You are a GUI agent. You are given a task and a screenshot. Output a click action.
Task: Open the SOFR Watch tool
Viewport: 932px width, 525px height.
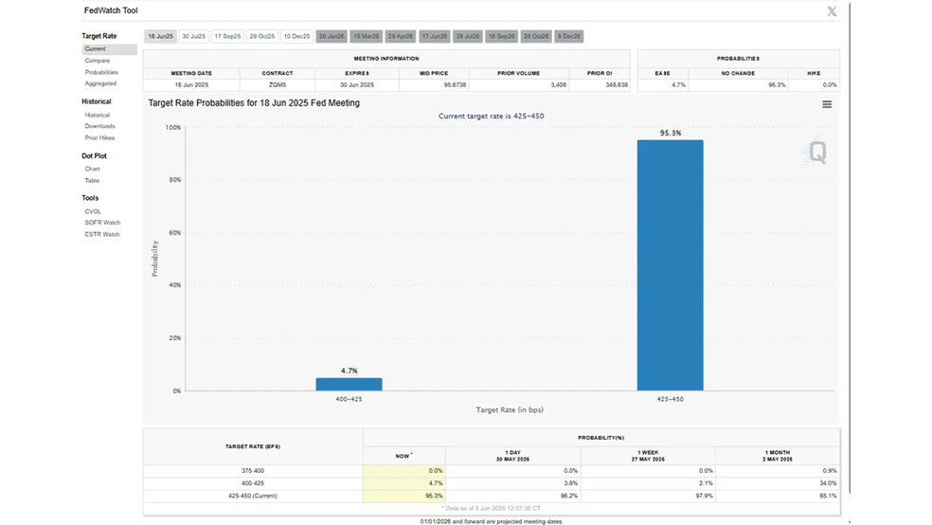pyautogui.click(x=102, y=223)
